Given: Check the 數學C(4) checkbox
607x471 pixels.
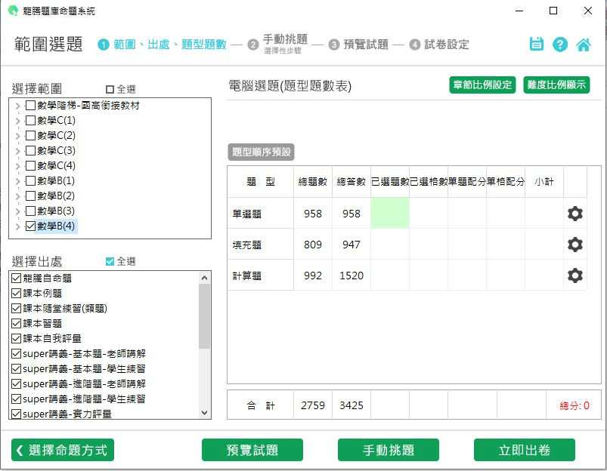Looking at the screenshot, I should [x=30, y=165].
